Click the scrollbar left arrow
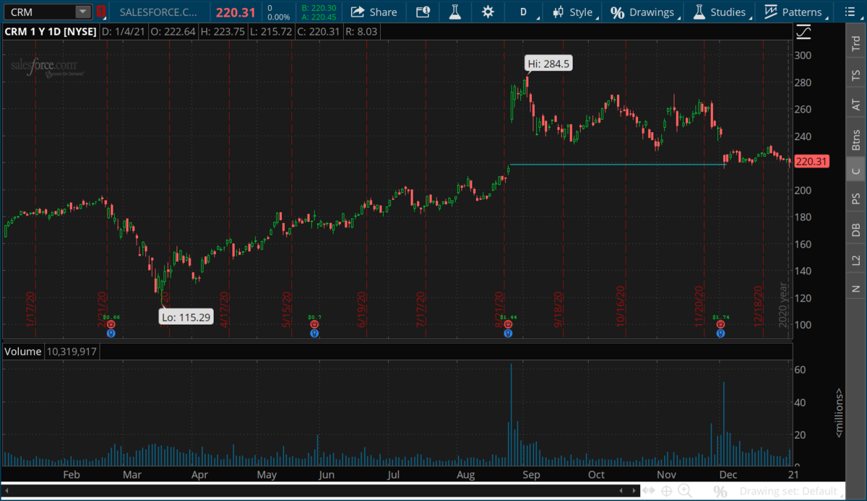The image size is (867, 501). (5, 491)
